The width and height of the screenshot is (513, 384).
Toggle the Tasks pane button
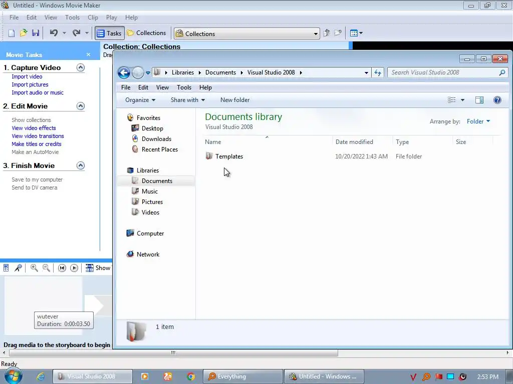[110, 33]
